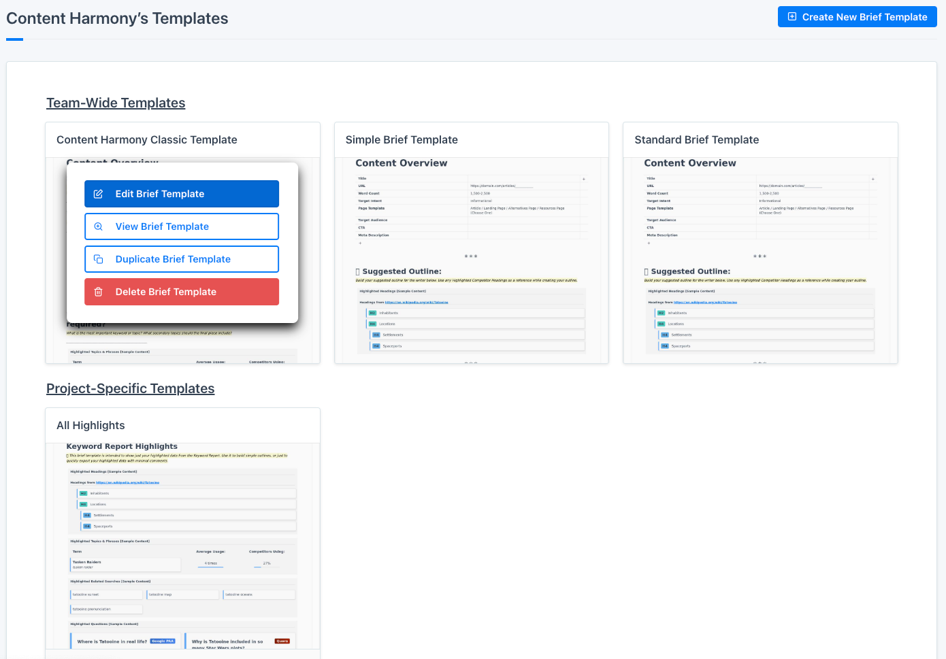Click the Create New Brief Template button
This screenshot has width=946, height=659.
point(857,17)
